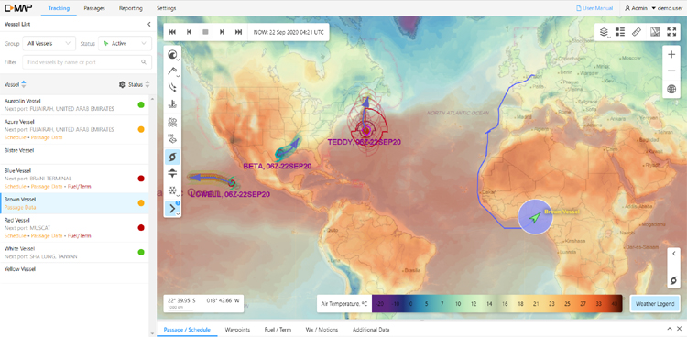Screen dimensions: 687x337
Task: Toggle the wind layer icon
Action: click(x=172, y=123)
